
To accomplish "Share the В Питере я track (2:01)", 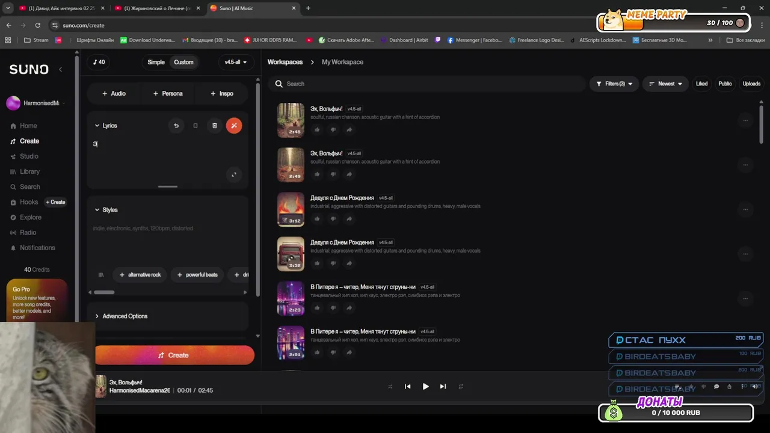I will [349, 352].
